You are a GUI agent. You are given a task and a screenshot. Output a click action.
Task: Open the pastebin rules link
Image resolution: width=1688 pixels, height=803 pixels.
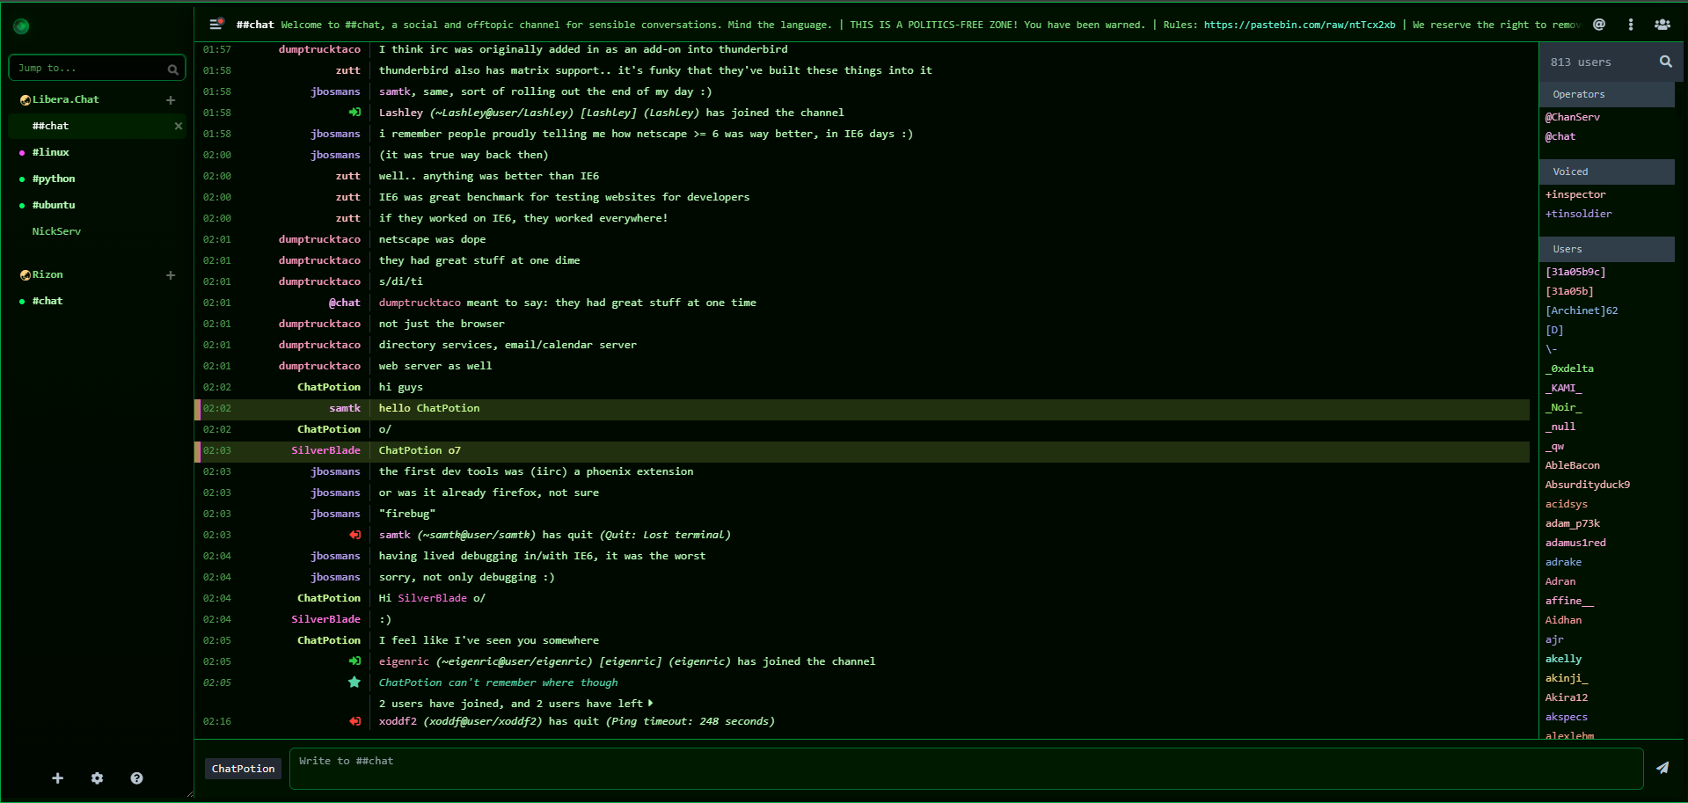1299,25
